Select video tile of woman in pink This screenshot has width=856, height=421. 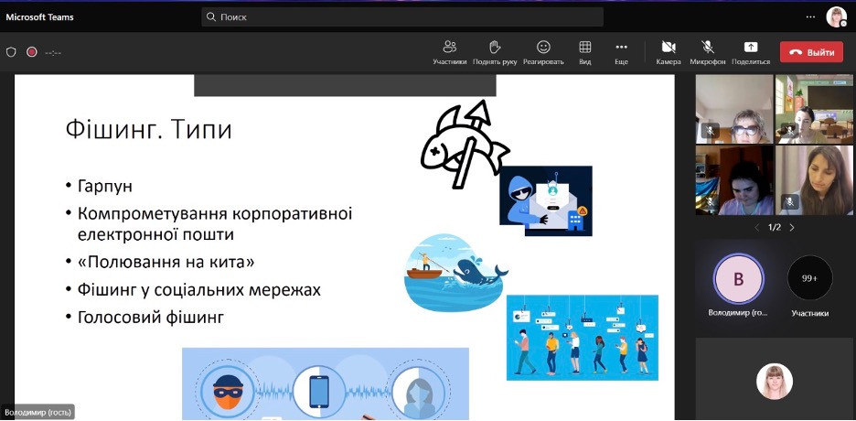(733, 180)
